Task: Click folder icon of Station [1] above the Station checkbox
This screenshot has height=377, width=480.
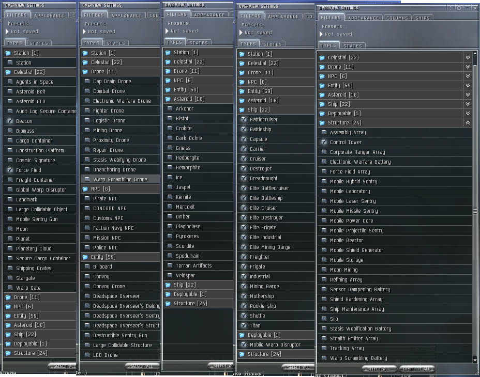Action: (8, 53)
